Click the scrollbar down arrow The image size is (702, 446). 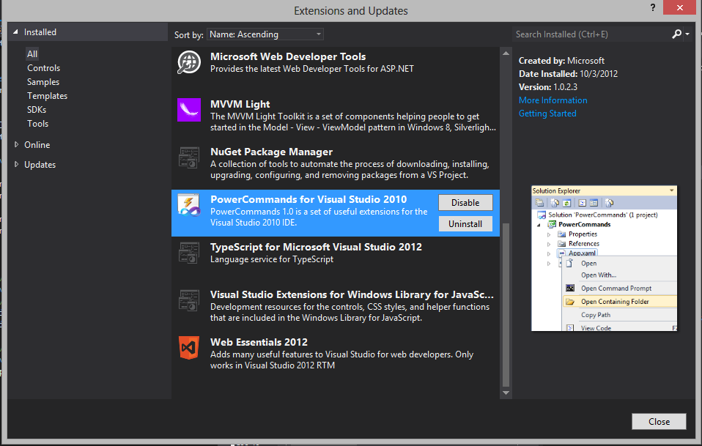pos(506,393)
